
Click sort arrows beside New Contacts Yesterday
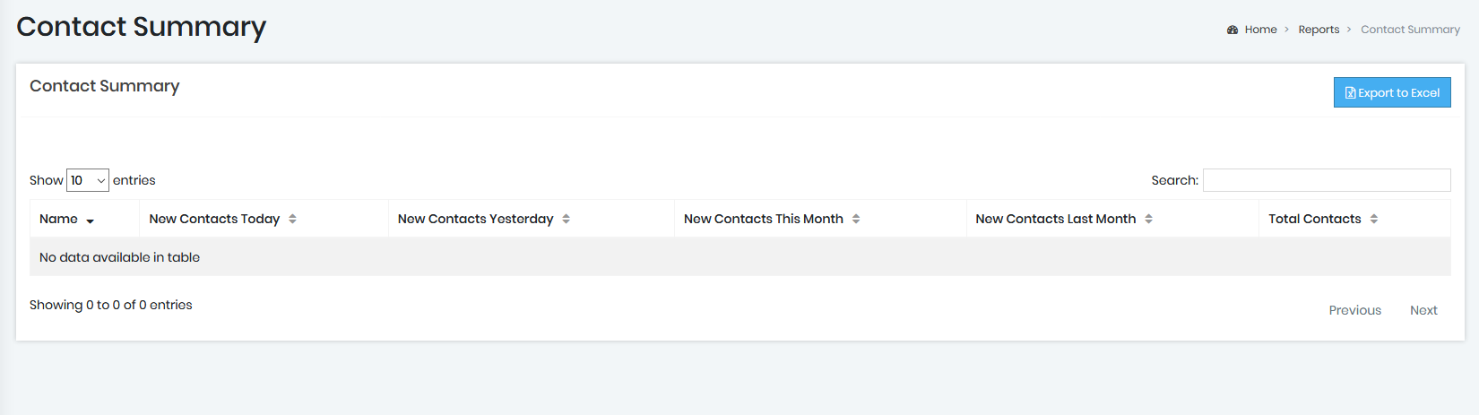pos(566,219)
